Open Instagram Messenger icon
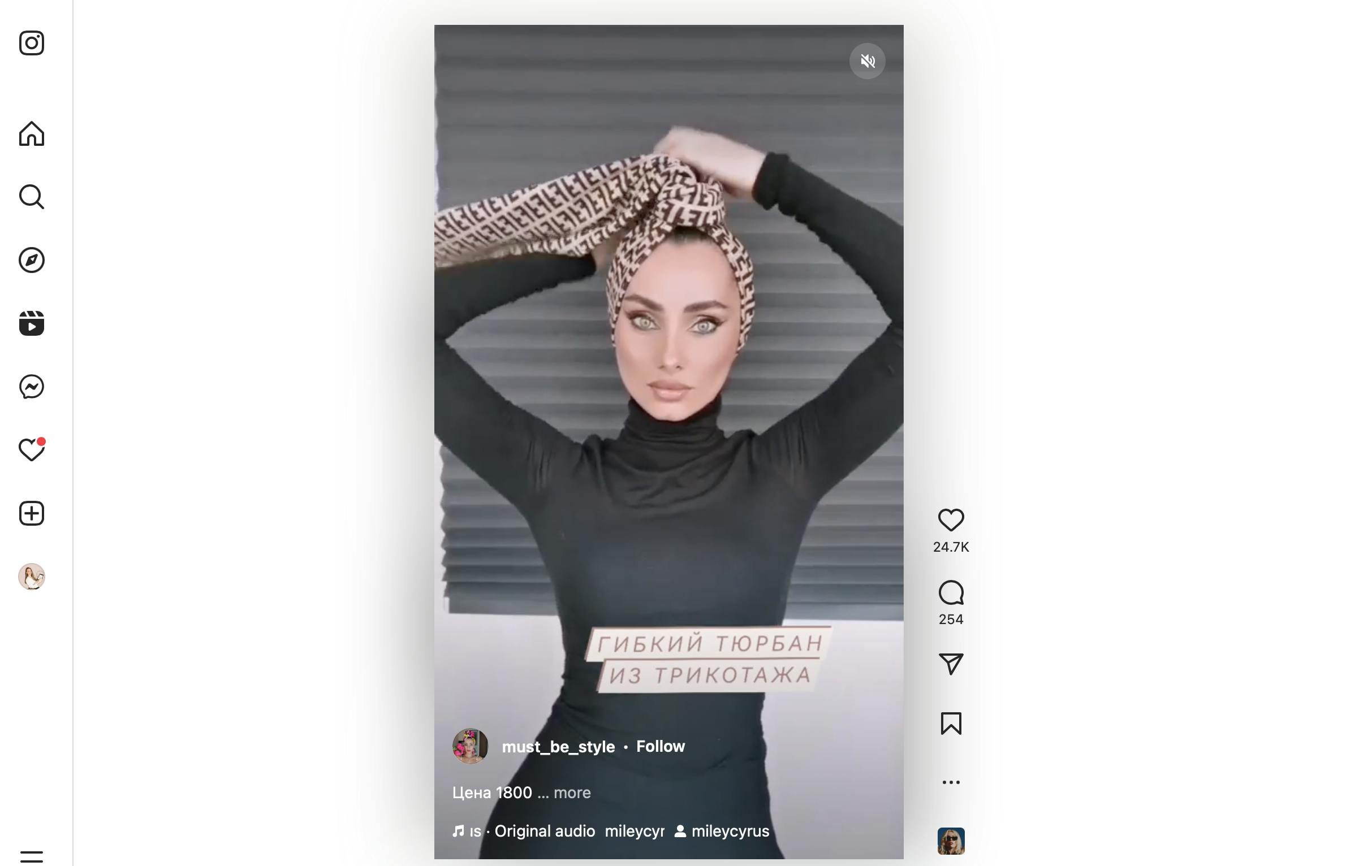 click(32, 386)
